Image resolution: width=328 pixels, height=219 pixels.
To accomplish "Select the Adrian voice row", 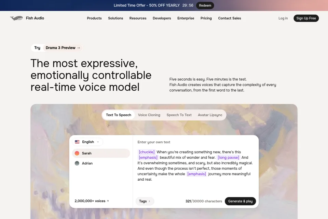I will coord(101,163).
